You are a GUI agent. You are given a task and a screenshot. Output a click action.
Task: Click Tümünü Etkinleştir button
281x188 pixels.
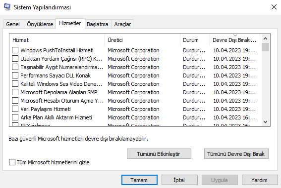[x=159, y=154]
